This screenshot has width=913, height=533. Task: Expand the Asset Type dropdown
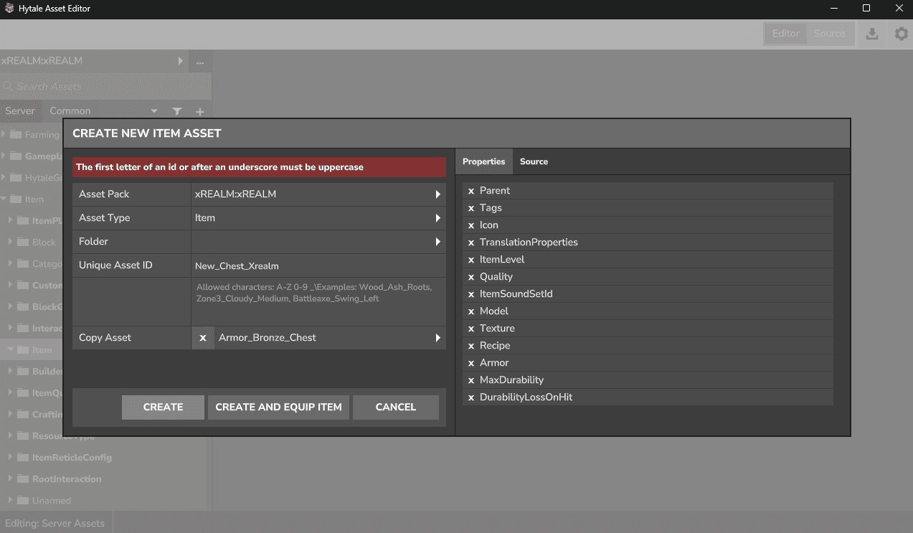coord(437,218)
